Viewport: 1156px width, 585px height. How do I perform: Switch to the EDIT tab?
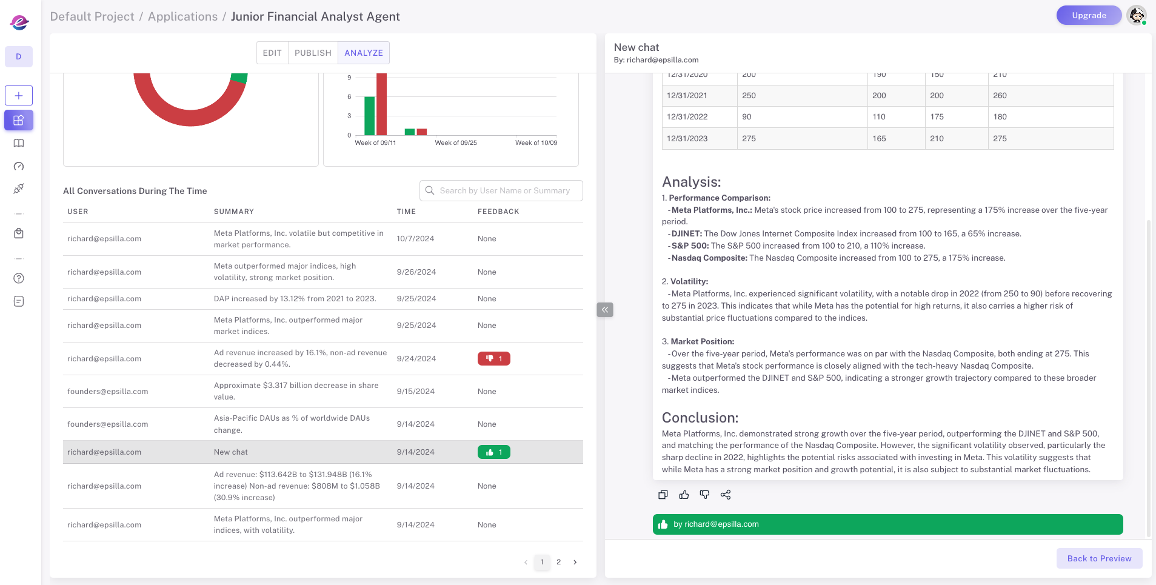tap(272, 53)
